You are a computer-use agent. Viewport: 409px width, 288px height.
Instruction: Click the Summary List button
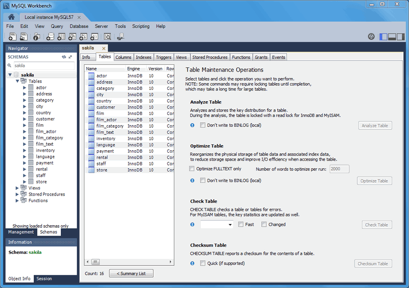tap(131, 274)
